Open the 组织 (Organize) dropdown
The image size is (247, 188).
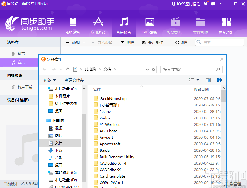(x=50, y=80)
